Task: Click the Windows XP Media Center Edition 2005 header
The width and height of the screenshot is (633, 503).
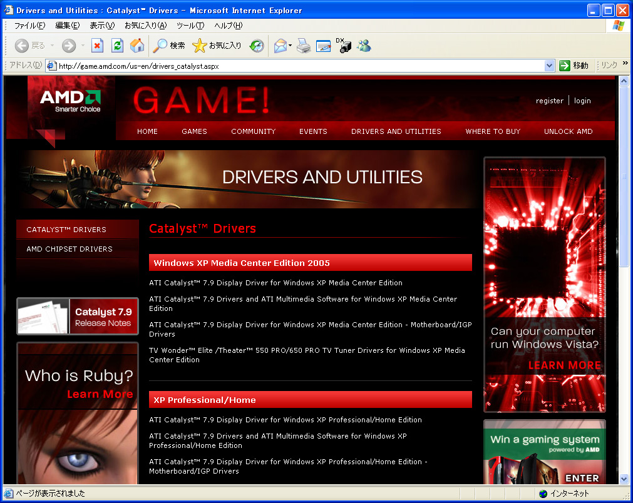Action: tap(311, 263)
